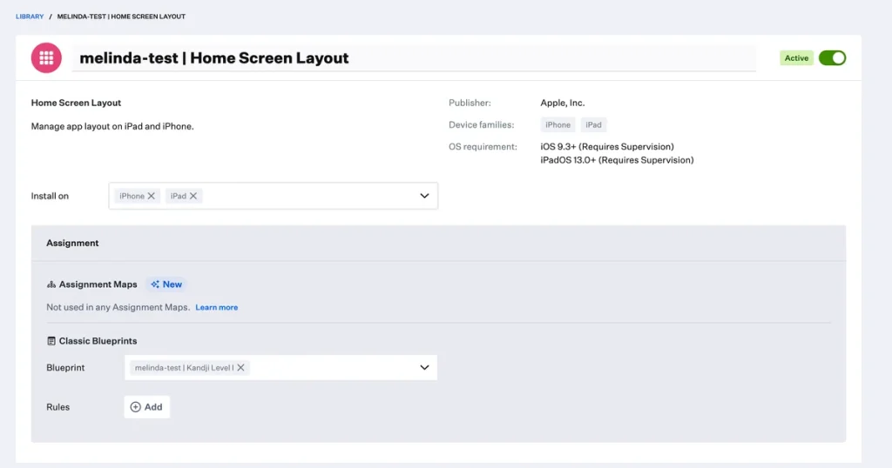Open the Blueprint dropdown chevron
The height and width of the screenshot is (468, 892).
(x=424, y=368)
